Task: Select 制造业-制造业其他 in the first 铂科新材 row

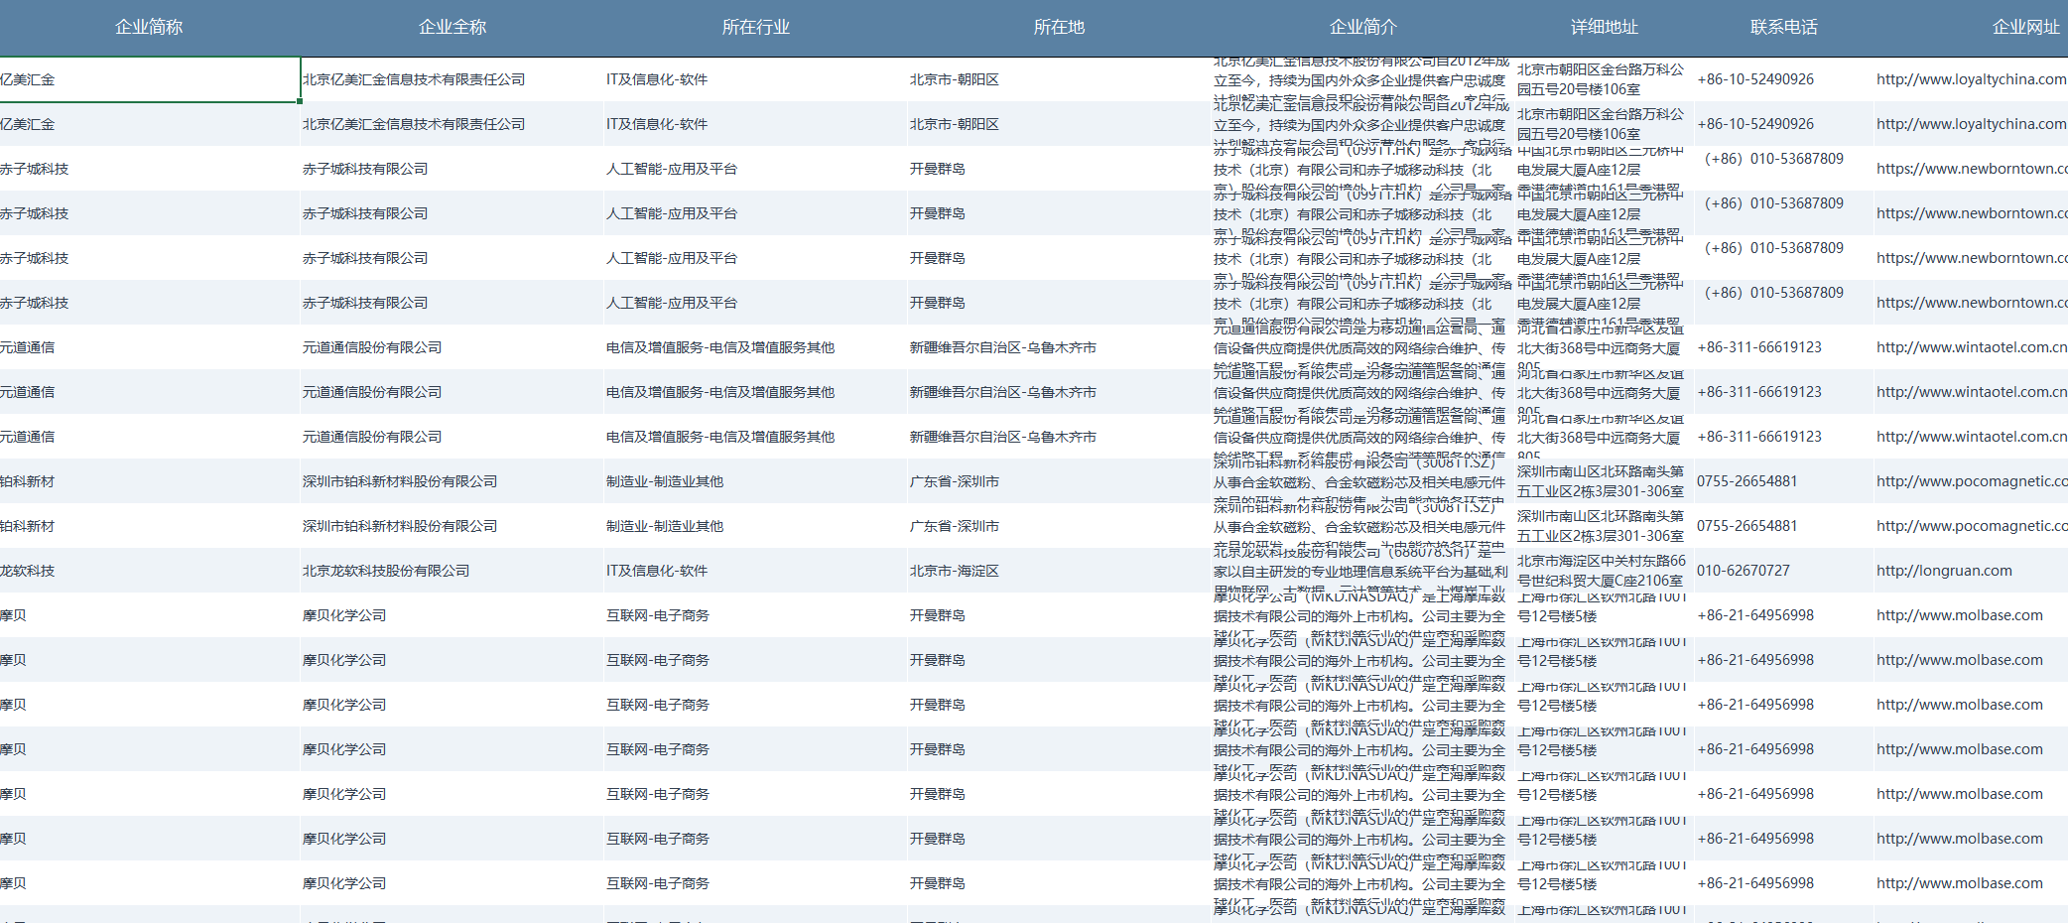Action: point(756,481)
